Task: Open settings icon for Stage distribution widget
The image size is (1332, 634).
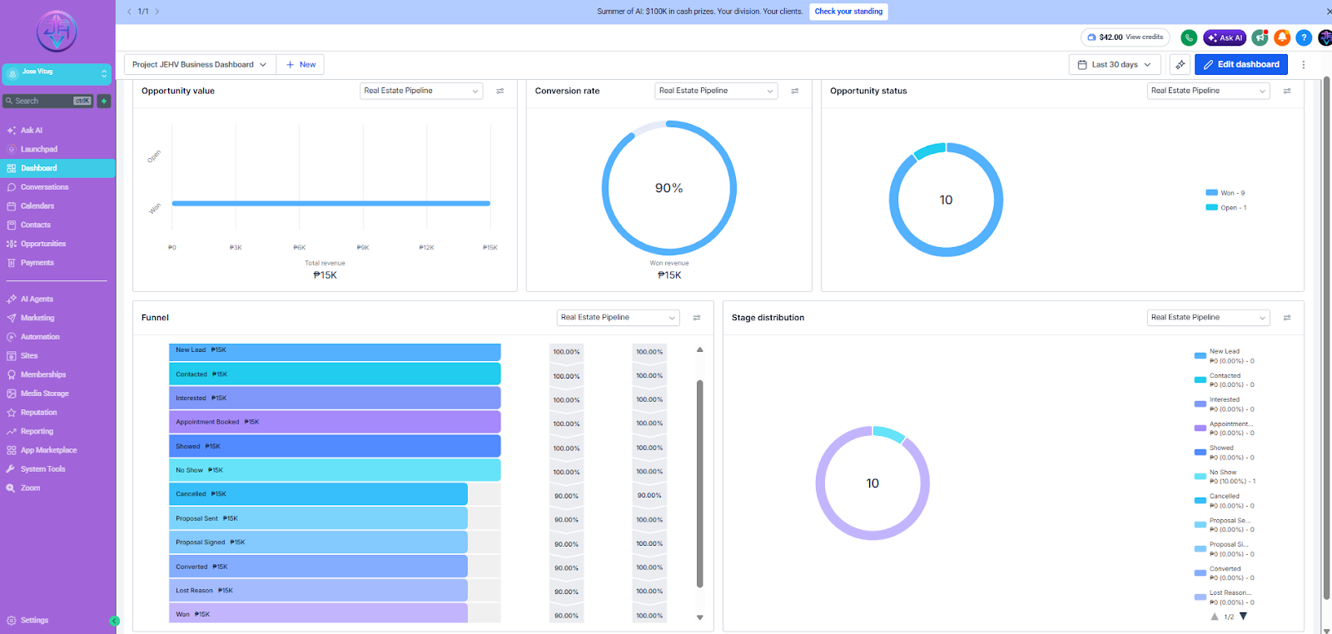Action: coord(1287,318)
